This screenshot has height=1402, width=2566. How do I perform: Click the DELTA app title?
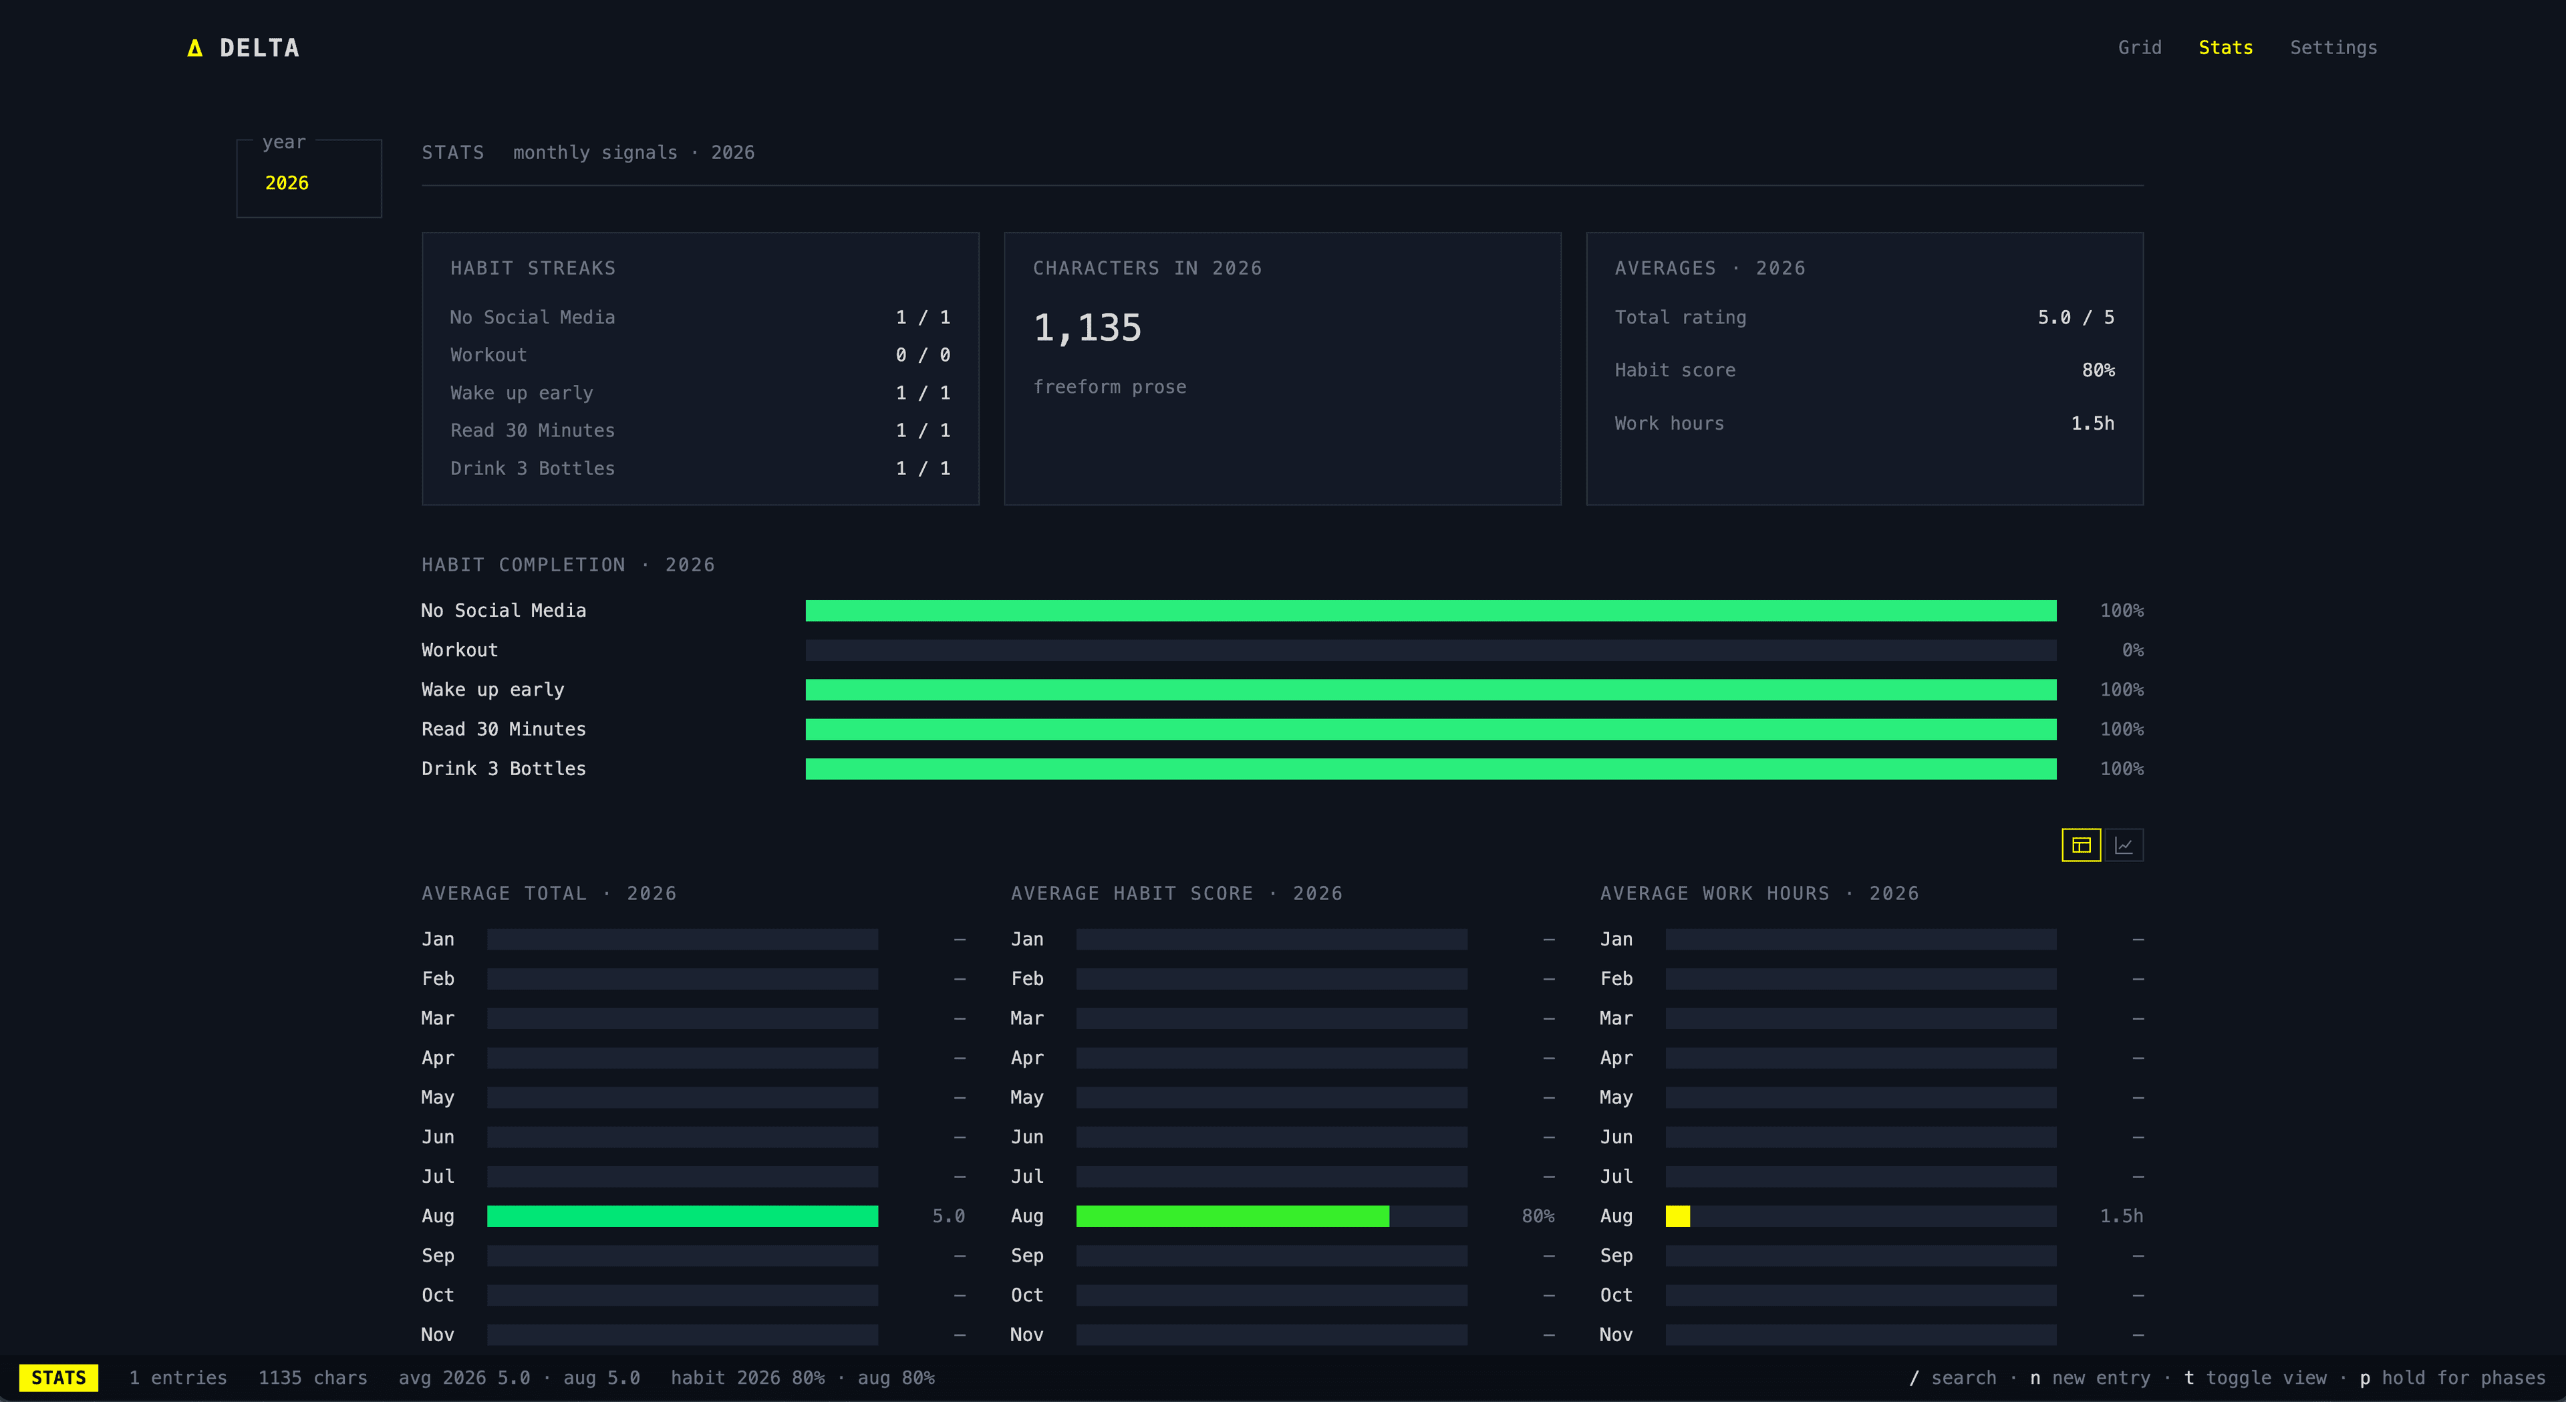click(x=259, y=48)
